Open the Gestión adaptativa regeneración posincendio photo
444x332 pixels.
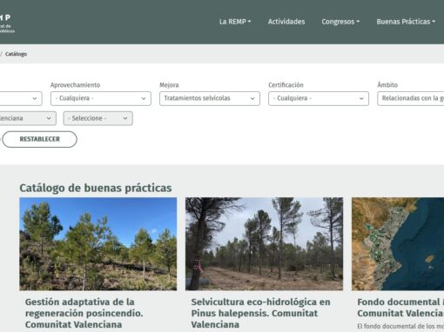(98, 244)
